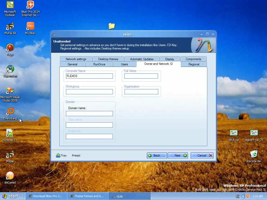Switch to Theme Format taskbar window
This screenshot has height=200, width=267.
(88, 196)
